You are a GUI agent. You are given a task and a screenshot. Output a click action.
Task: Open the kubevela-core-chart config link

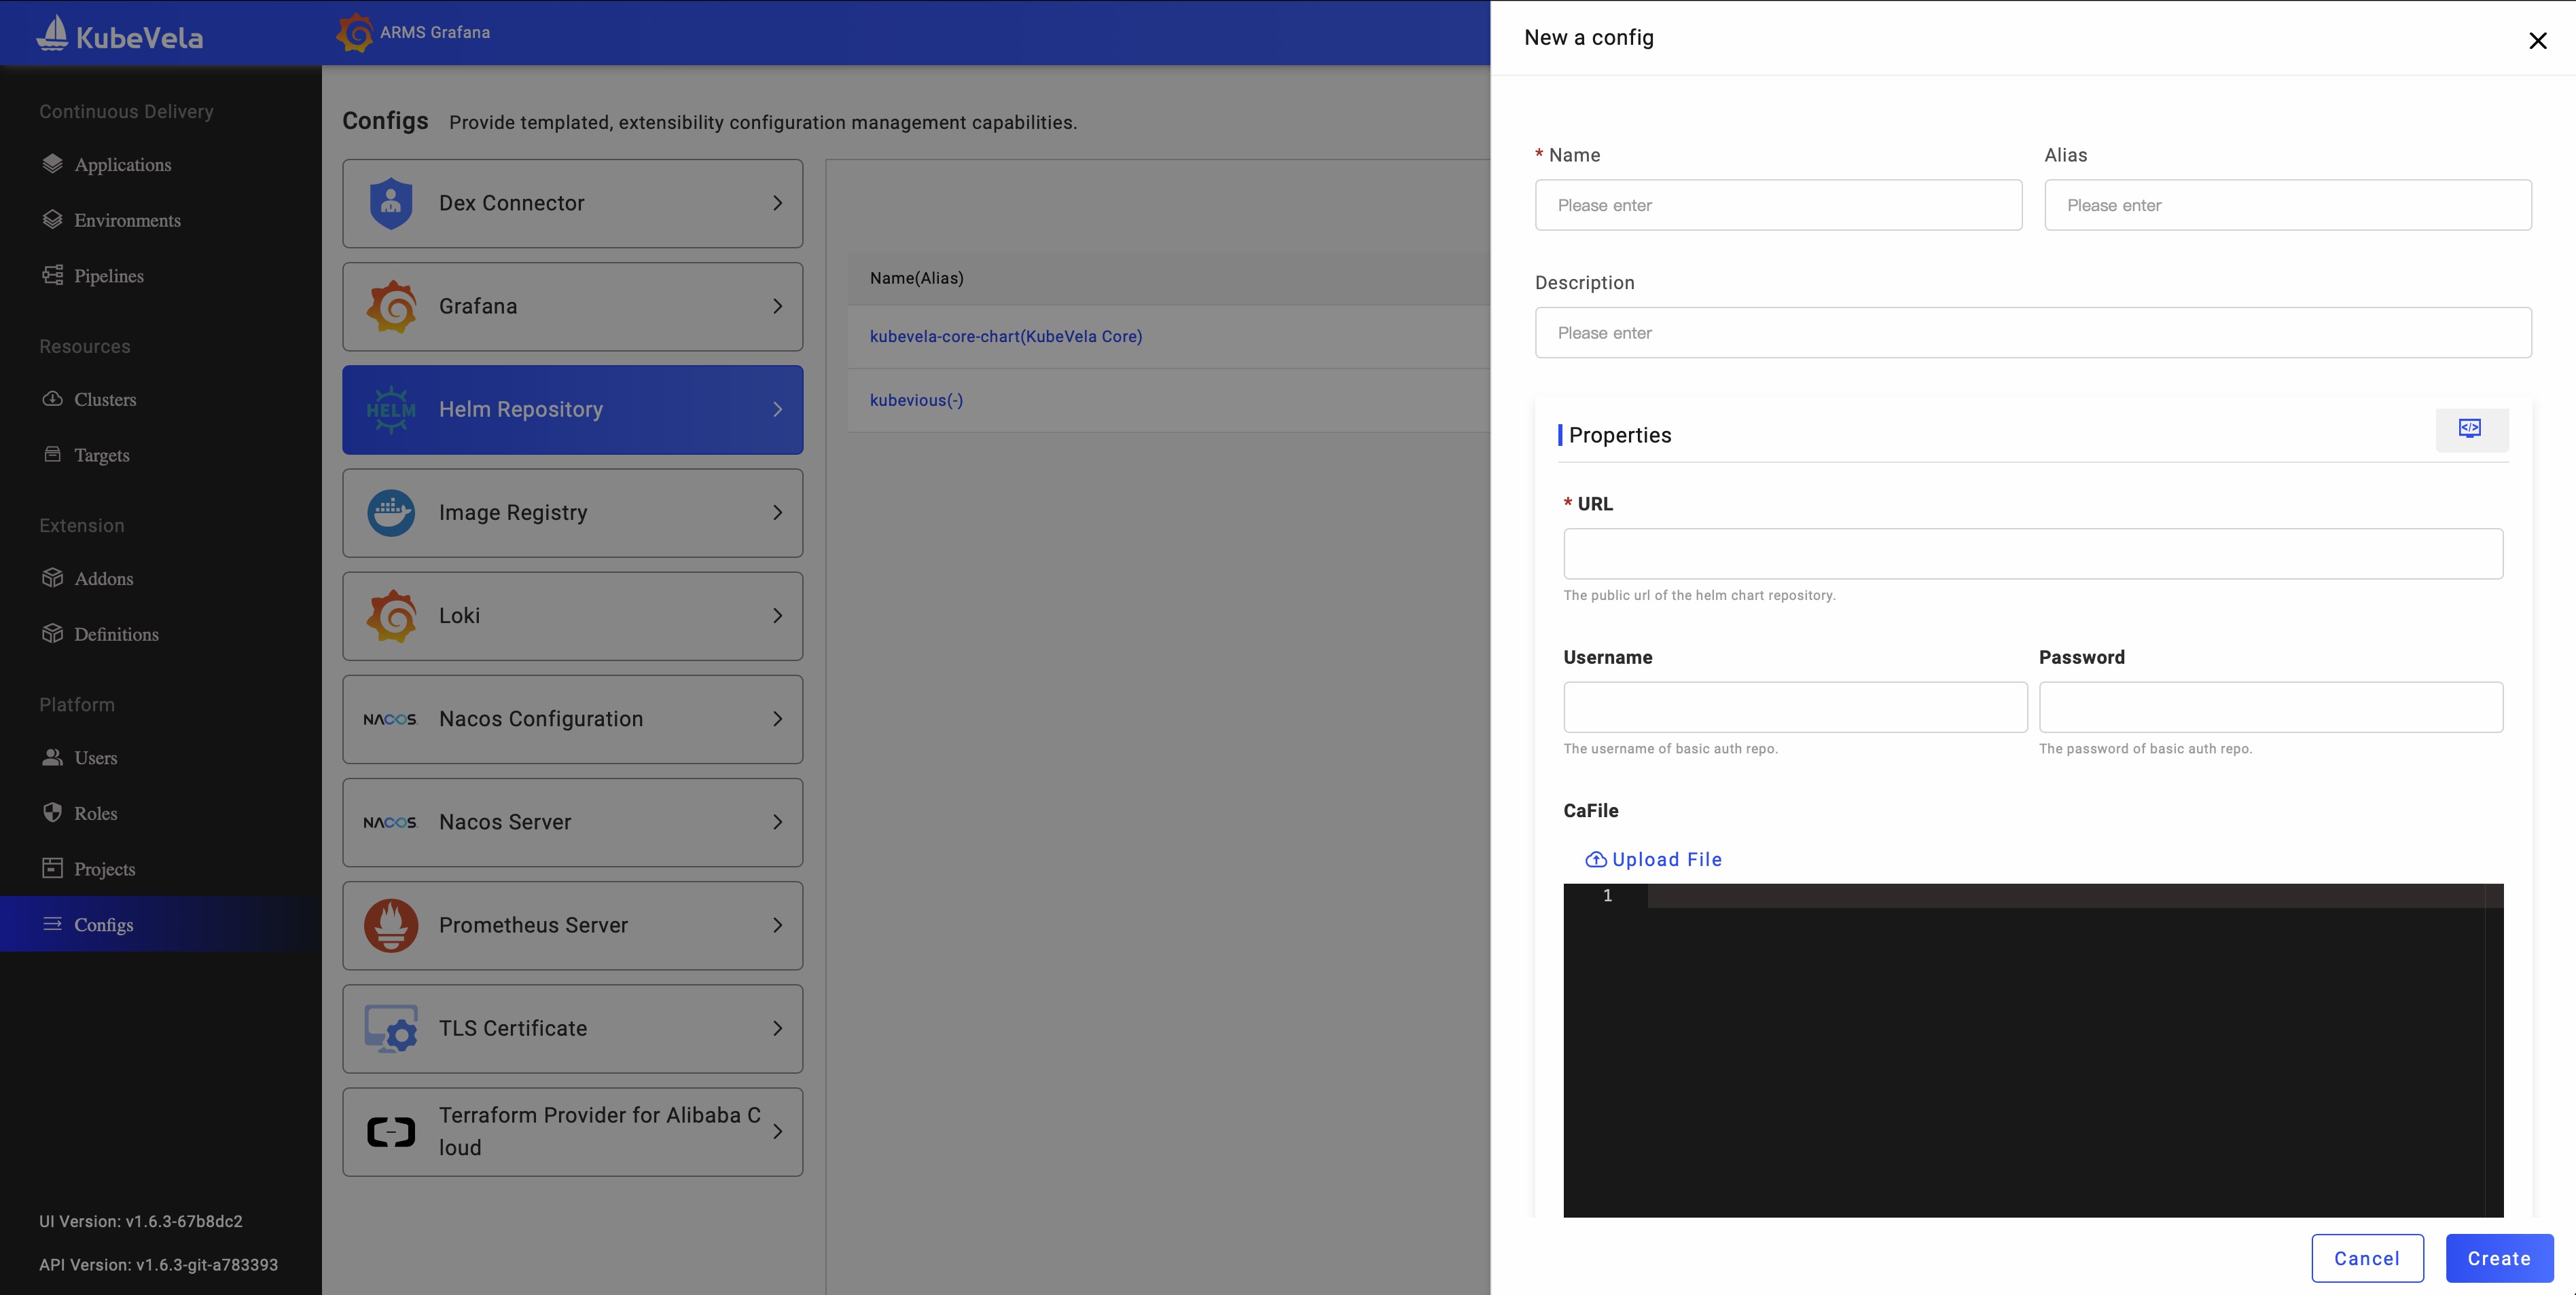[1005, 337]
